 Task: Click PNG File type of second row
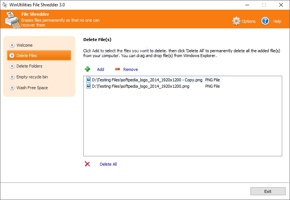point(212,86)
